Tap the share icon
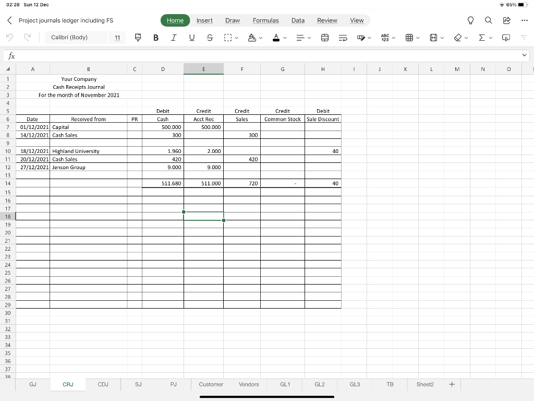 point(507,20)
